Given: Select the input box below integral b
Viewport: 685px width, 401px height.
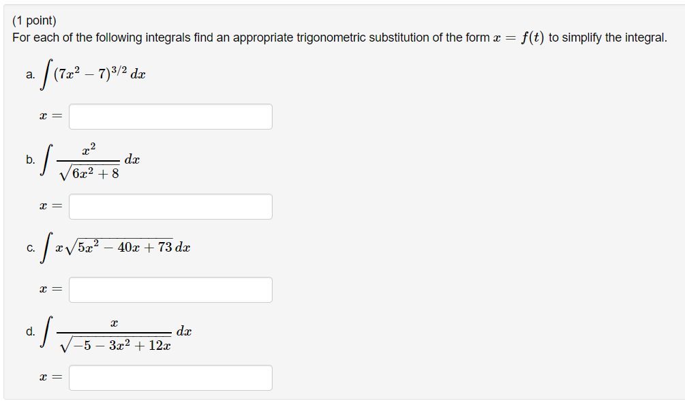Looking at the screenshot, I should (x=170, y=206).
